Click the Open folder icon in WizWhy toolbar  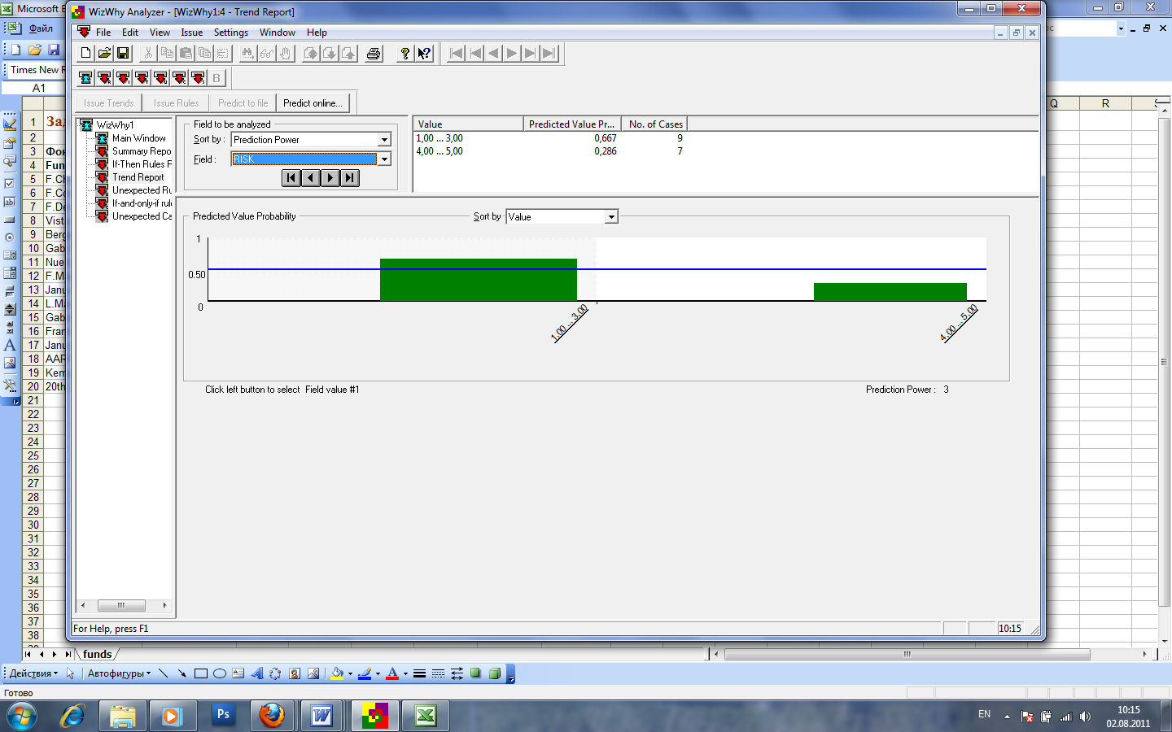coord(104,54)
